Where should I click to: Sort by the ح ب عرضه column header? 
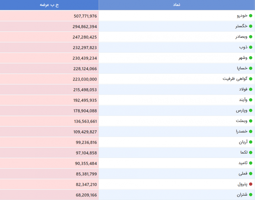click(x=49, y=5)
